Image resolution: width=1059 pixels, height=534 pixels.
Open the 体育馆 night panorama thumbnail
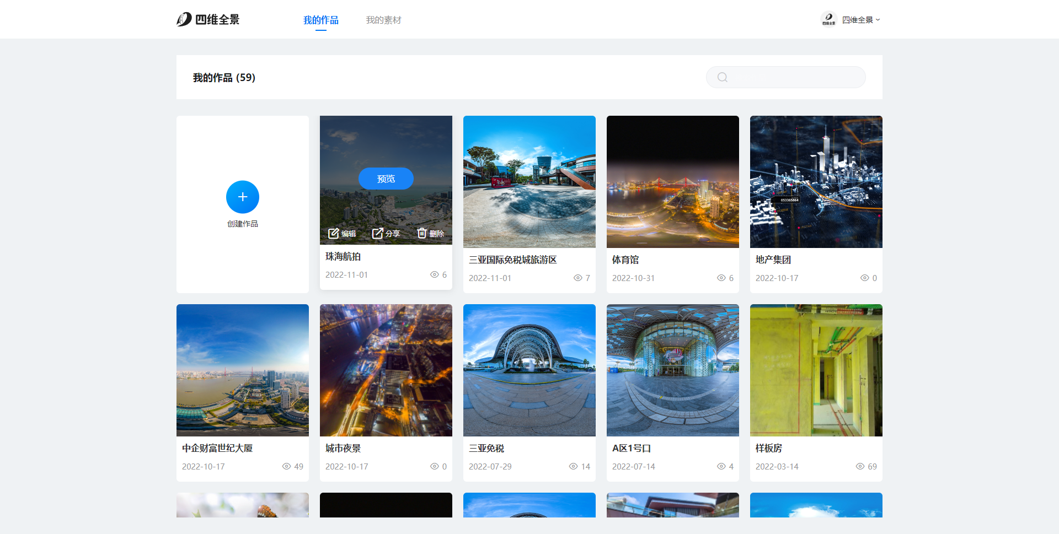click(672, 182)
